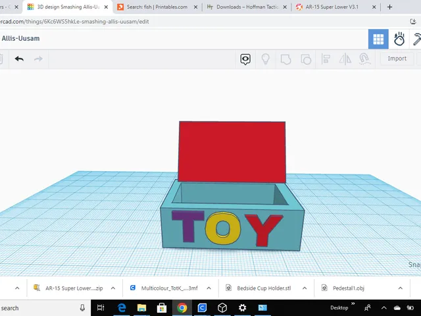
Task: Open the Notes tool speech bubble icon
Action: coord(245,59)
